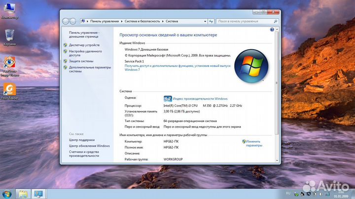Click the computer icon in address bar

pyautogui.click(x=83, y=21)
